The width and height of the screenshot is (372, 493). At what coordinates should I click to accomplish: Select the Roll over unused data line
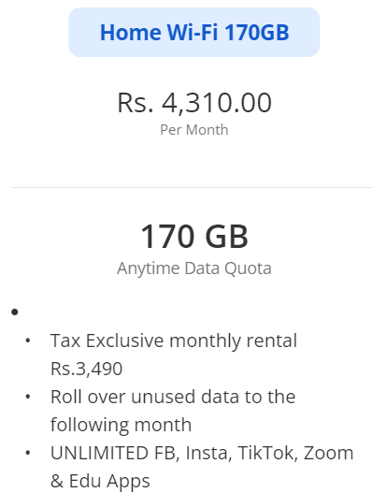click(x=173, y=397)
